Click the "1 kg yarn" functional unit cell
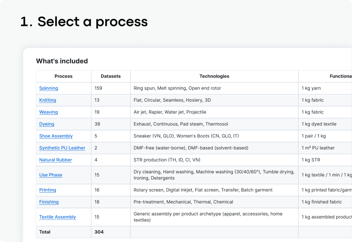 coord(325,88)
